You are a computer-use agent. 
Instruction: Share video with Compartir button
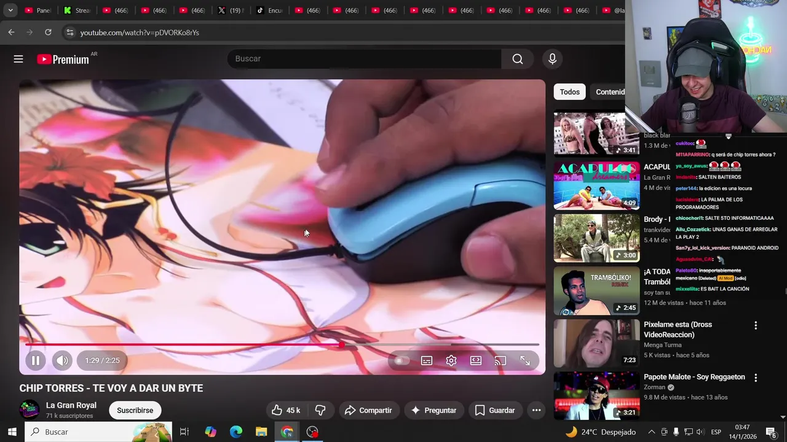(368, 410)
